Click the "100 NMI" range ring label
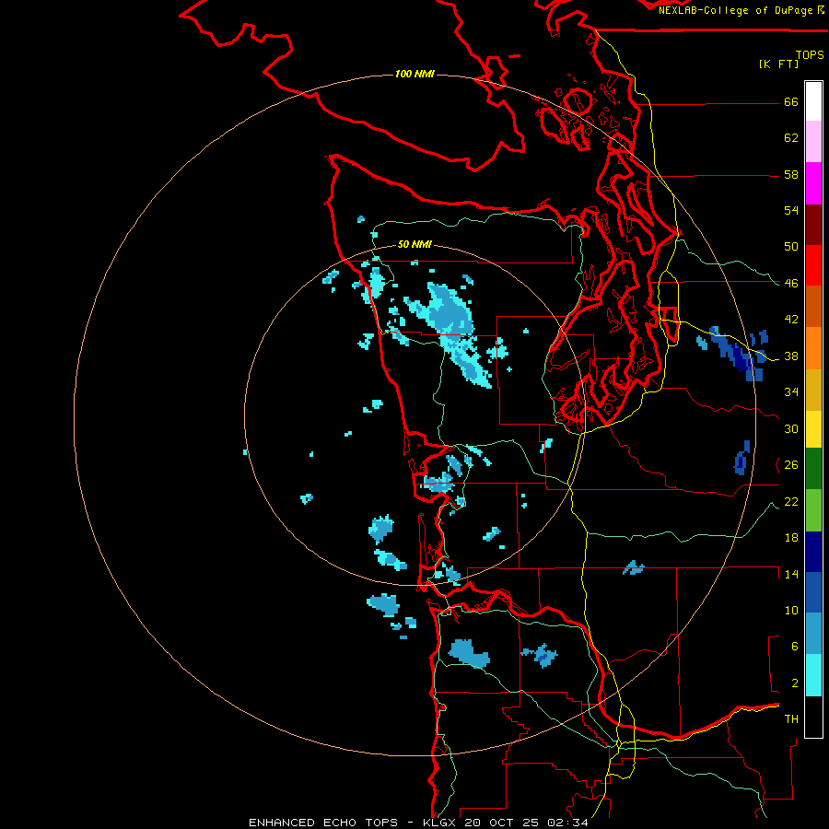Screen dimensions: 829x829 click(414, 74)
